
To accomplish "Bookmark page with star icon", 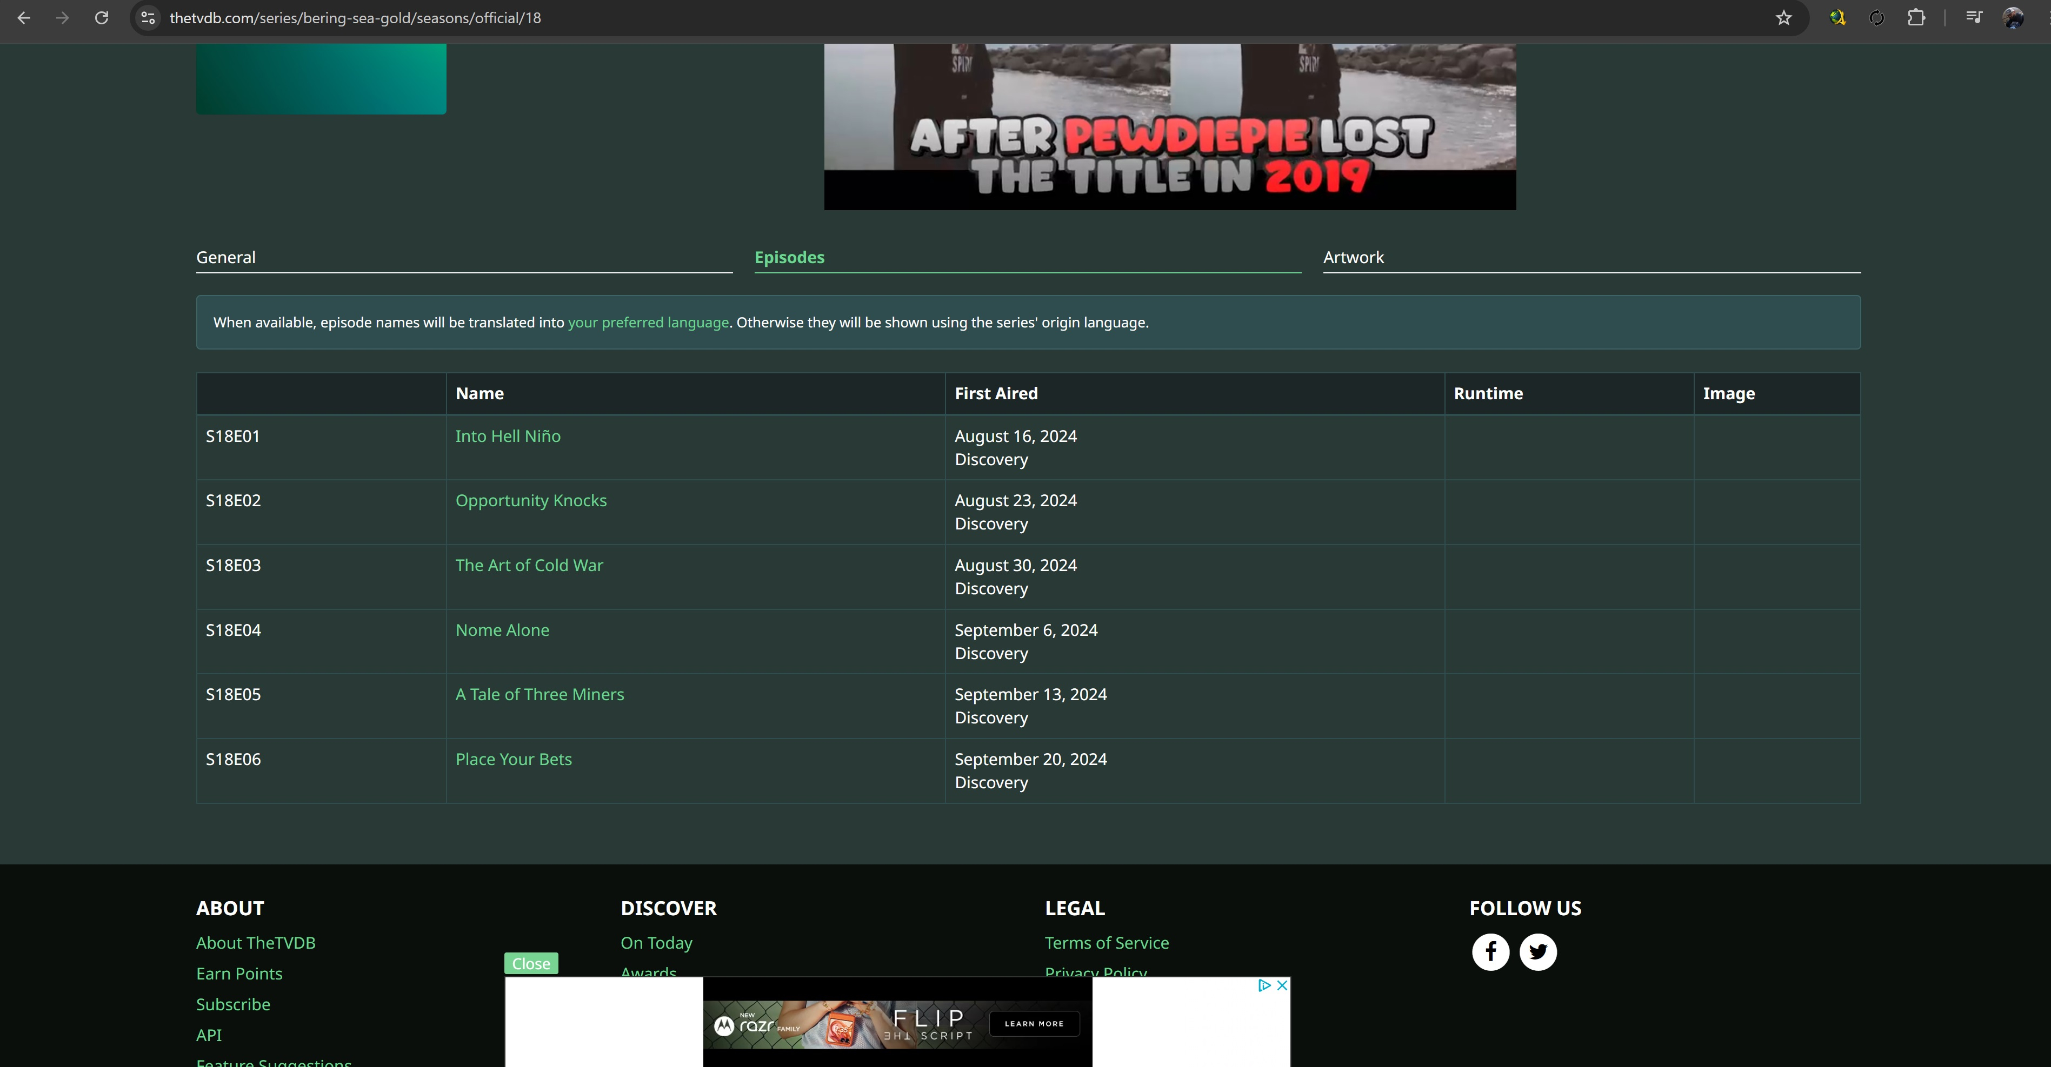I will 1783,17.
